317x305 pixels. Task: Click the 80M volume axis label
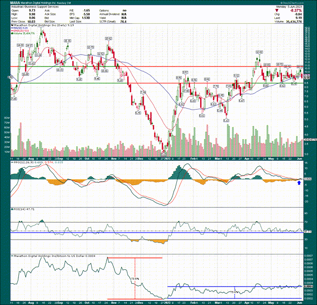pos(7,118)
